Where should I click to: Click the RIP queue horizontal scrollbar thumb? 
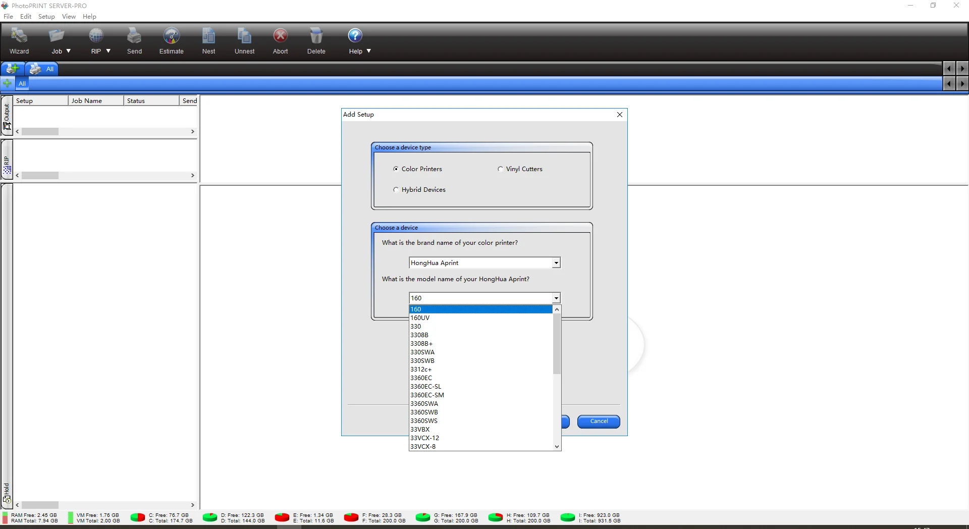(40, 175)
